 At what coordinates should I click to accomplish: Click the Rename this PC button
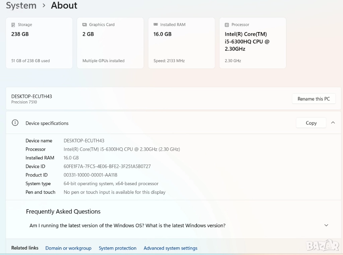click(x=314, y=99)
